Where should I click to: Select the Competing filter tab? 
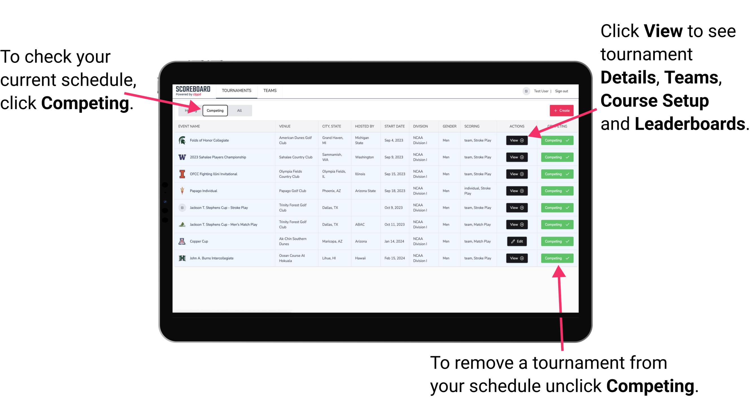tap(215, 110)
